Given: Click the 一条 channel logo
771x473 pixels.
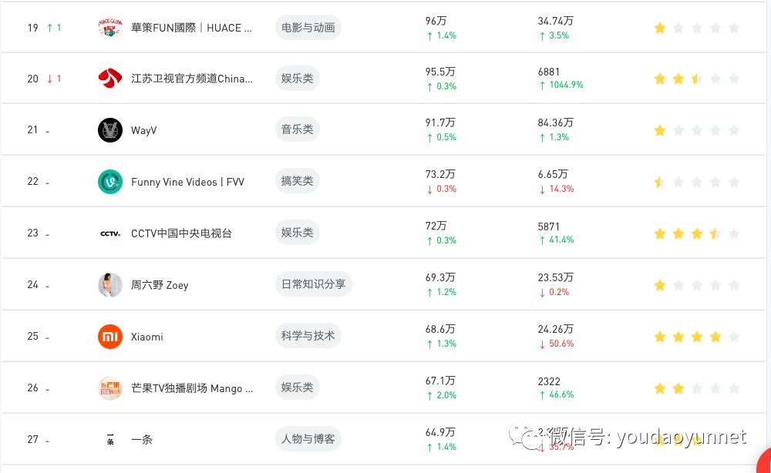Looking at the screenshot, I should pyautogui.click(x=110, y=440).
